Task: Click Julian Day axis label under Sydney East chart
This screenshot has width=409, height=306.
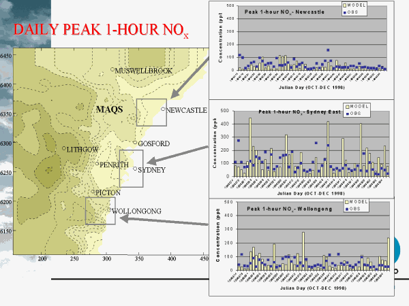Action: (311, 193)
